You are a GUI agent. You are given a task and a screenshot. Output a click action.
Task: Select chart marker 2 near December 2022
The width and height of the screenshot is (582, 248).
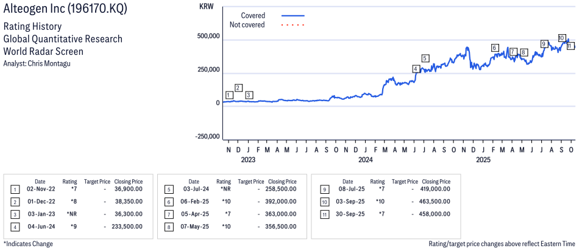coord(238,88)
